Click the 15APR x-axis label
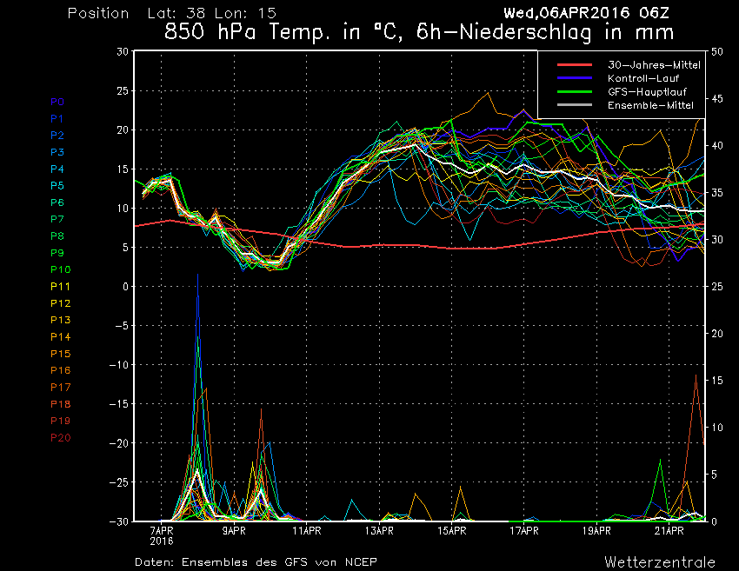739x571 pixels. tap(452, 531)
